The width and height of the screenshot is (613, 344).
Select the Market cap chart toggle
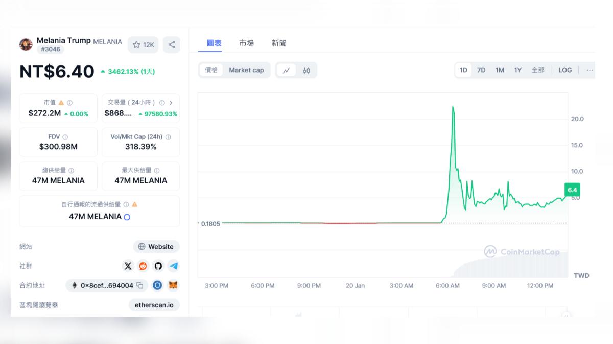click(x=246, y=70)
